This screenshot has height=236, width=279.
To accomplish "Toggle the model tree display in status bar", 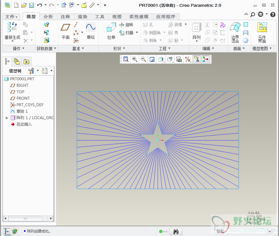I will pyautogui.click(x=7, y=231).
